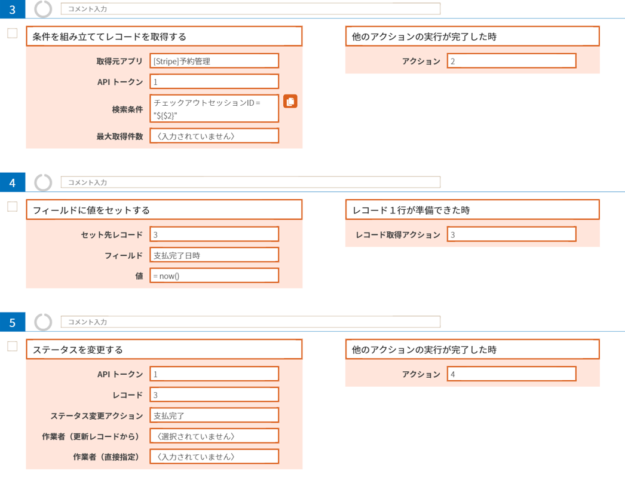The width and height of the screenshot is (625, 480).
Task: Click API トークン field in action 3
Action: point(214,82)
